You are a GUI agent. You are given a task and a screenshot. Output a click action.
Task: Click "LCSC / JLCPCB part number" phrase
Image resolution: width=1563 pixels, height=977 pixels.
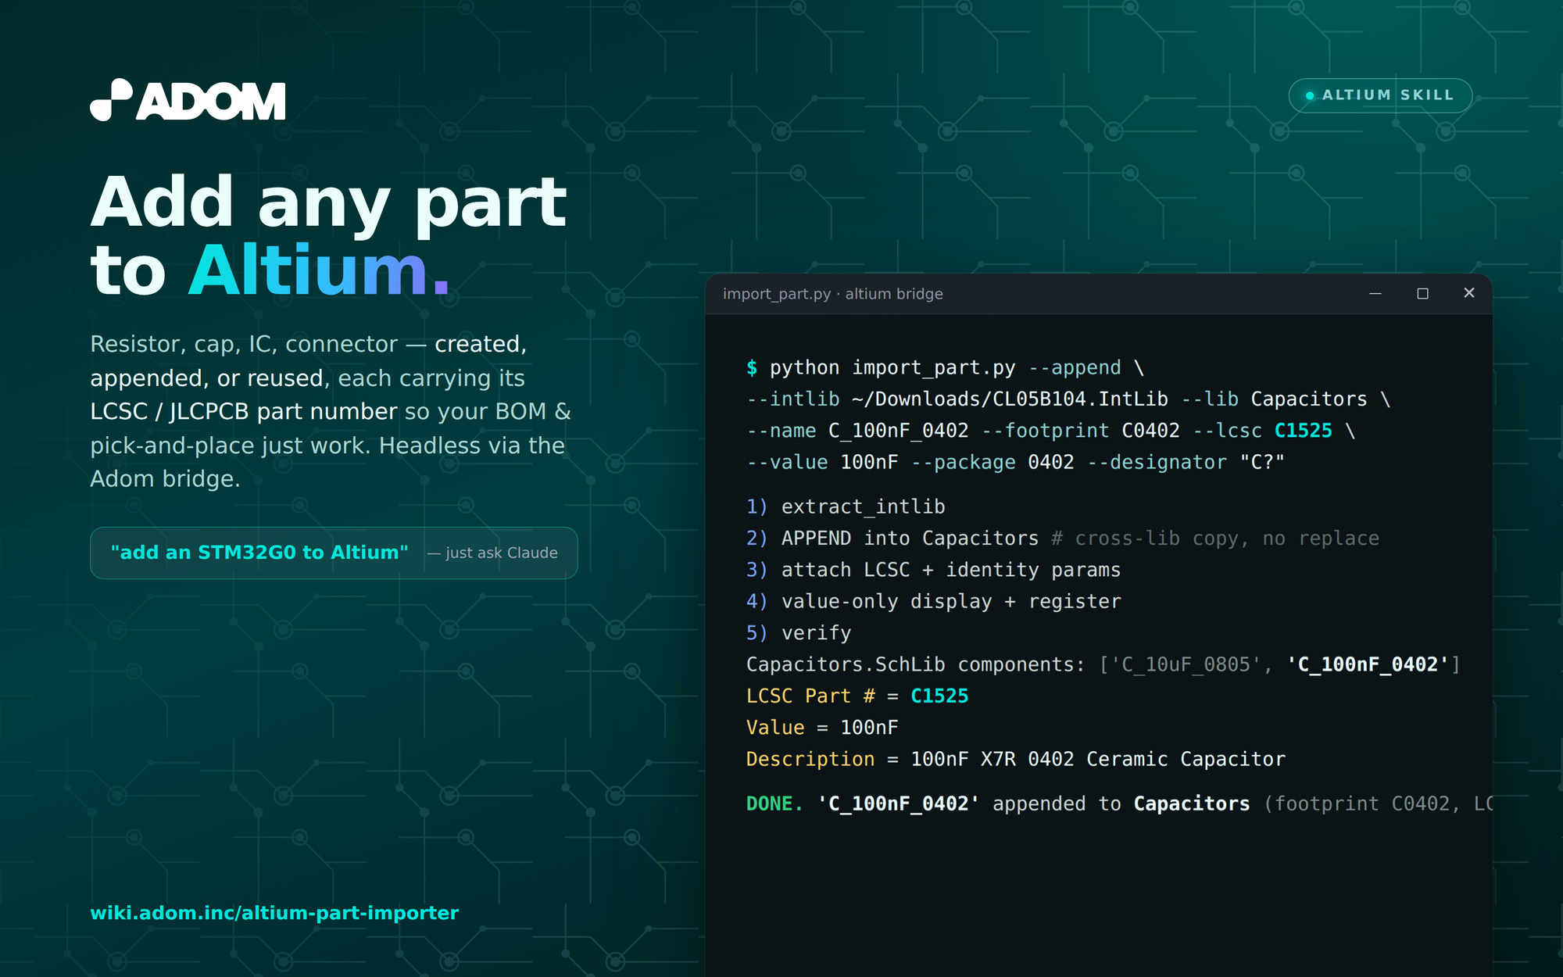tap(244, 411)
